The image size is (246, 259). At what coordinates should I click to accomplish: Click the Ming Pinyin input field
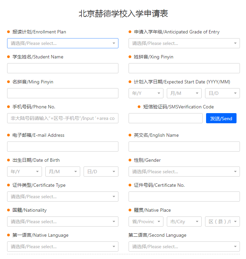coord(63,93)
